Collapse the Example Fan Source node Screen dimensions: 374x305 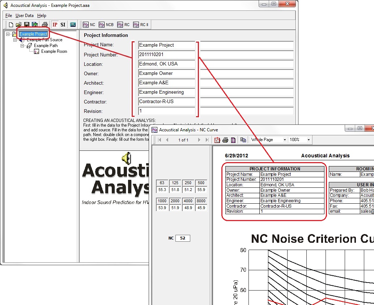coord(15,40)
